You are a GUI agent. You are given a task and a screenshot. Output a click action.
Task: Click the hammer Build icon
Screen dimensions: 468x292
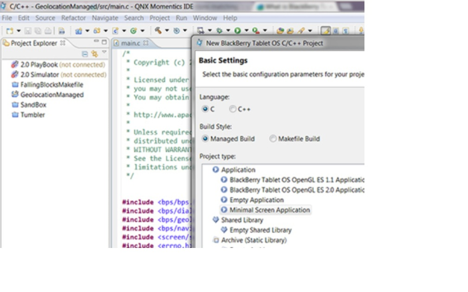[x=158, y=31]
